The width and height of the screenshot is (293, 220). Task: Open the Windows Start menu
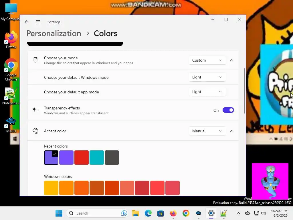pyautogui.click(x=59, y=213)
